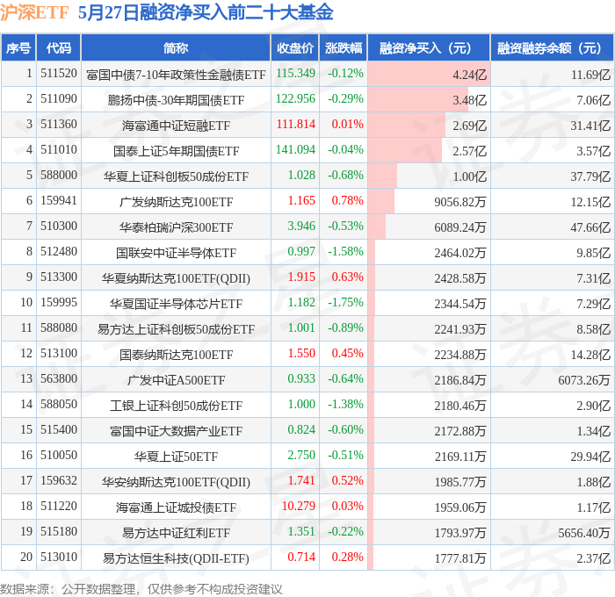The width and height of the screenshot is (615, 597).
Task: Click the 序号 column header
Action: click(x=18, y=47)
